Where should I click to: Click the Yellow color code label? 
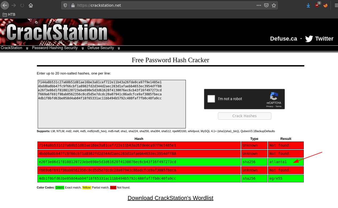pos(87,187)
